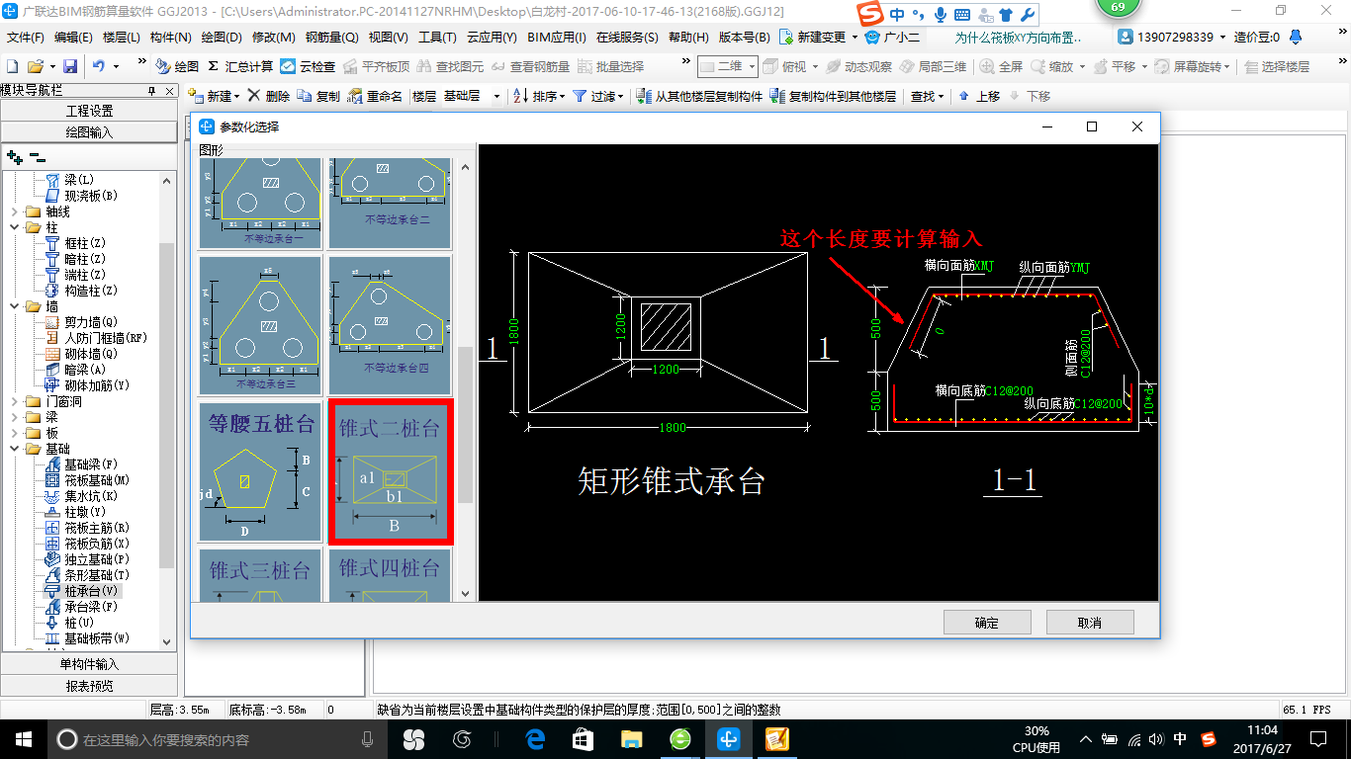
Task: Select 承台梁(F) in component tree
Action: coord(91,607)
